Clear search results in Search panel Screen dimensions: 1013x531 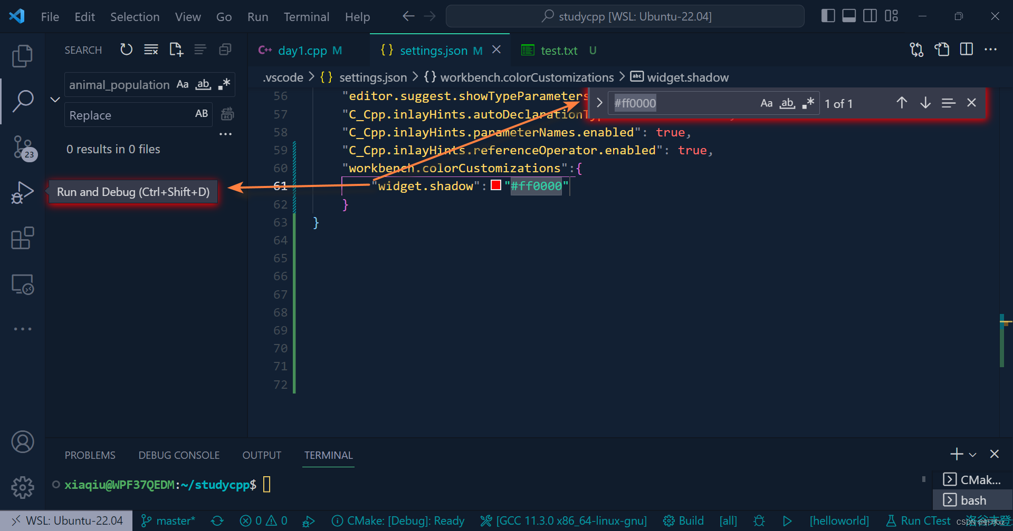[x=151, y=50]
